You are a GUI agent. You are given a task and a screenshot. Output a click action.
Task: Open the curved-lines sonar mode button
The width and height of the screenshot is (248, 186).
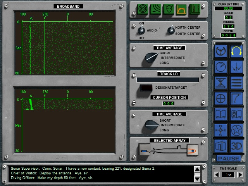(156, 9)
